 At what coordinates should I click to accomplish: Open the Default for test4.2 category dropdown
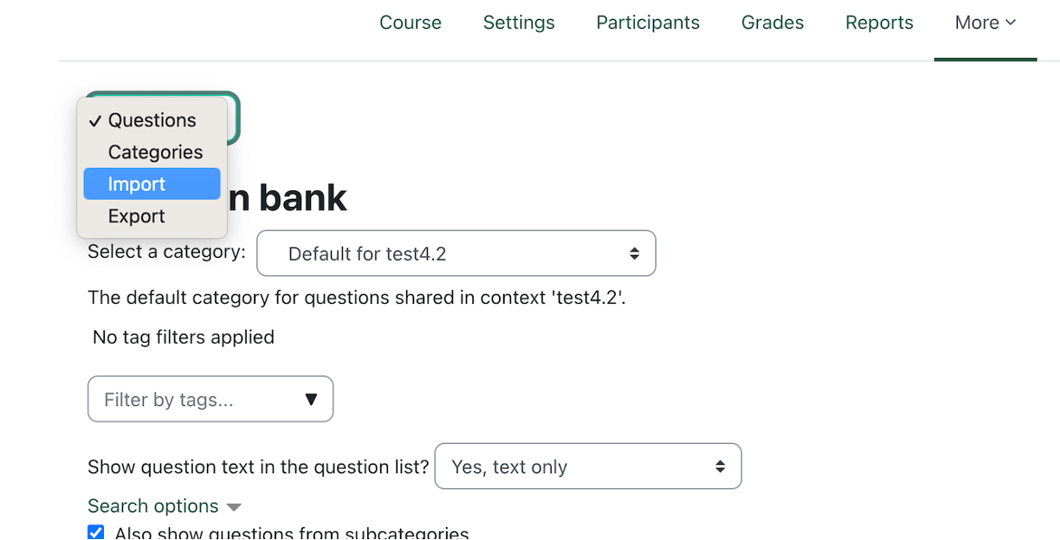point(456,253)
